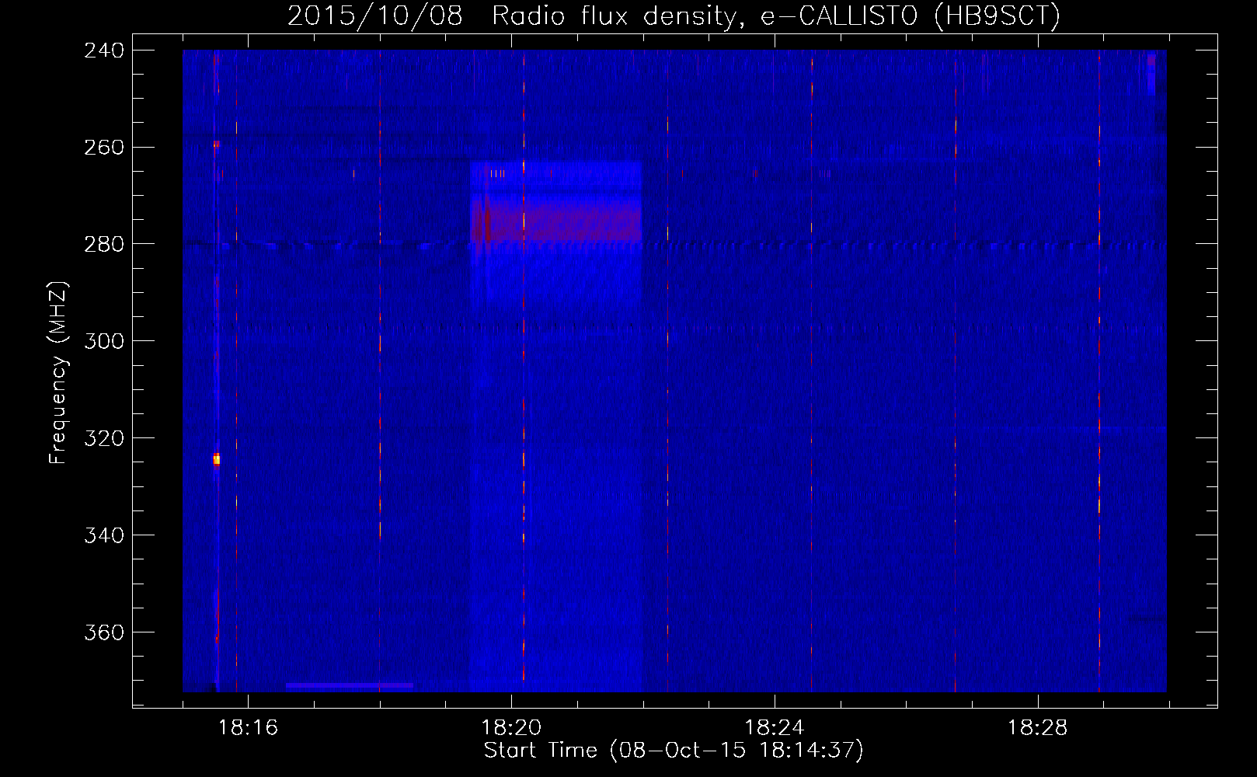The width and height of the screenshot is (1257, 777).
Task: Click the 'Start Time (08-Oct-15 18:14:37)' label
Action: 674,751
